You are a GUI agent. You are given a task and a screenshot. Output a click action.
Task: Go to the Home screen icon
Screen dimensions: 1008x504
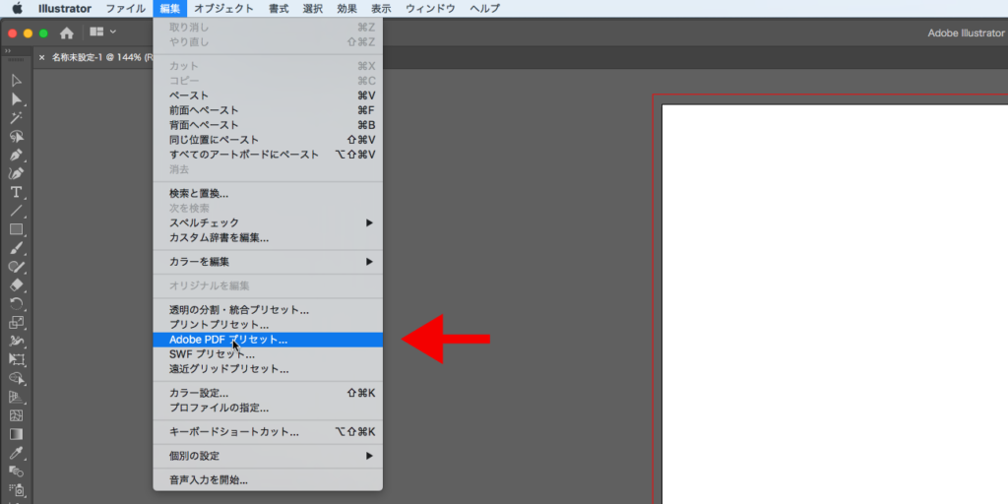point(66,32)
